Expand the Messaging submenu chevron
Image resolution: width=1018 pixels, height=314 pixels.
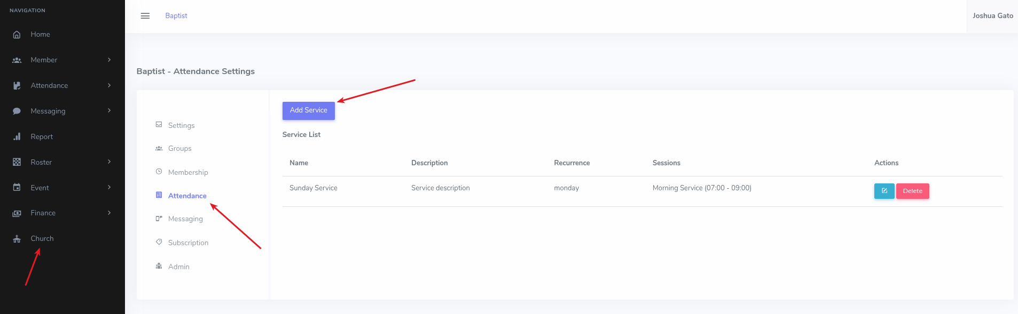coord(109,110)
